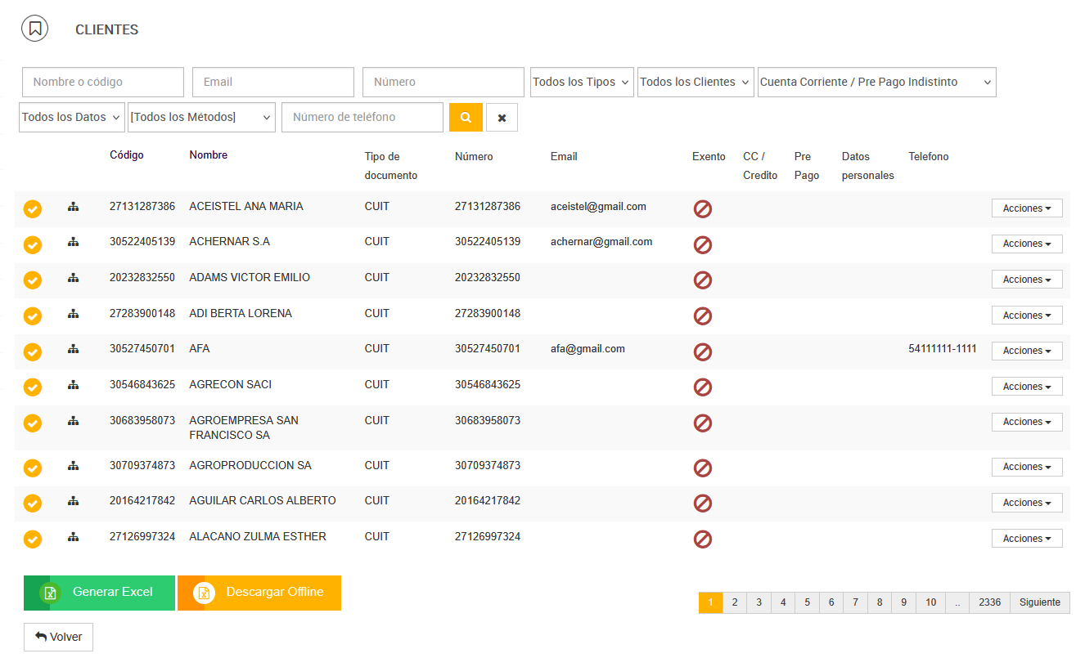The height and width of the screenshot is (658, 1076).
Task: Open Acciones dropdown for ADI BERTA LORENA
Action: click(x=1026, y=316)
